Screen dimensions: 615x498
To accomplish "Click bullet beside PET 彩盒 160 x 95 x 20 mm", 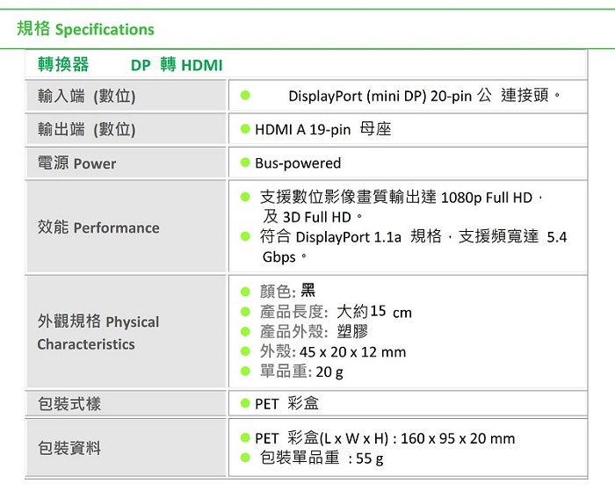I will pos(245,437).
